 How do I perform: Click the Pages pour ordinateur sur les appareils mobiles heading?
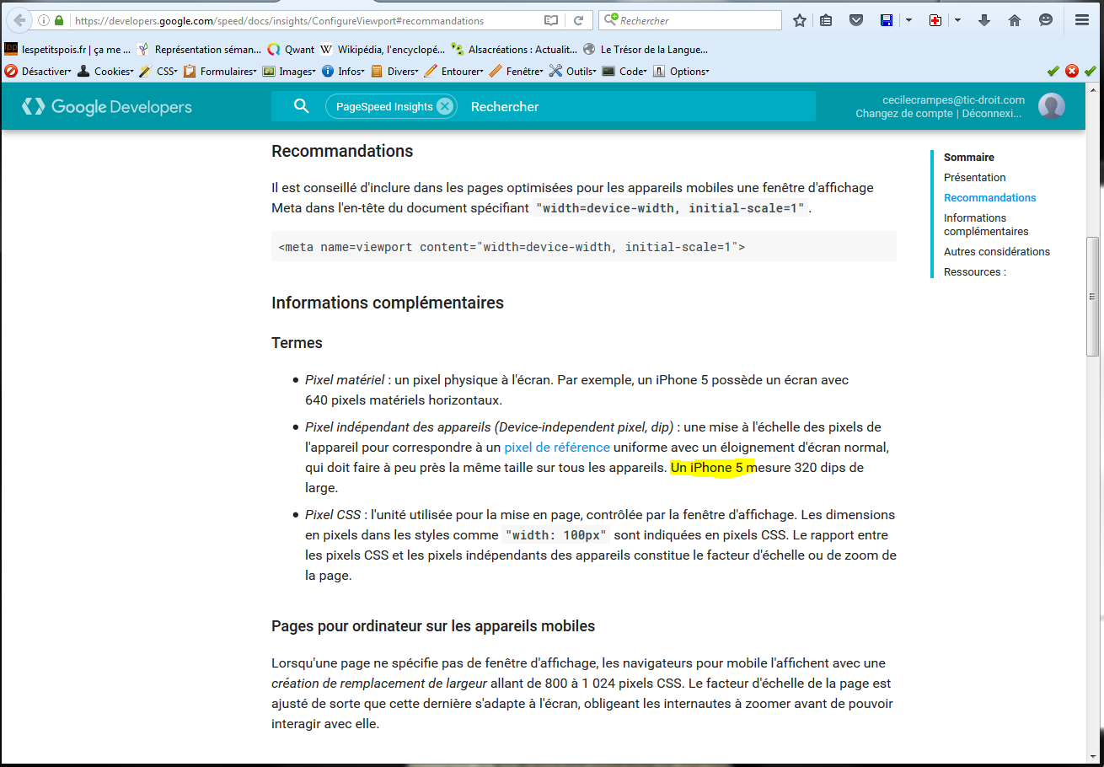coord(433,626)
